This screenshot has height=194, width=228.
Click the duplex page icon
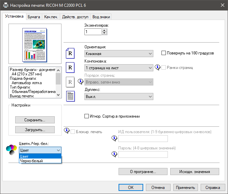(x=70, y=96)
